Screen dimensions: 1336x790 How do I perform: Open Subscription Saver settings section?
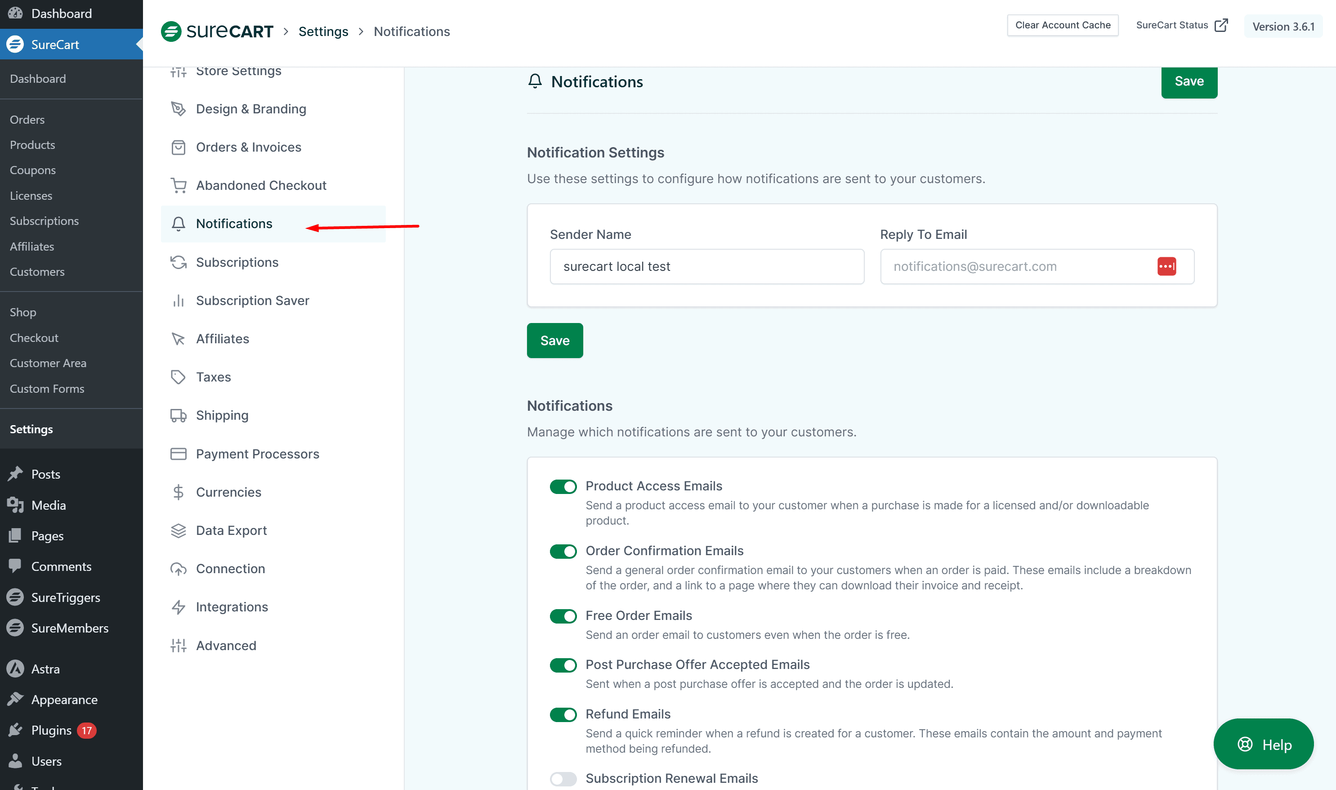(252, 300)
